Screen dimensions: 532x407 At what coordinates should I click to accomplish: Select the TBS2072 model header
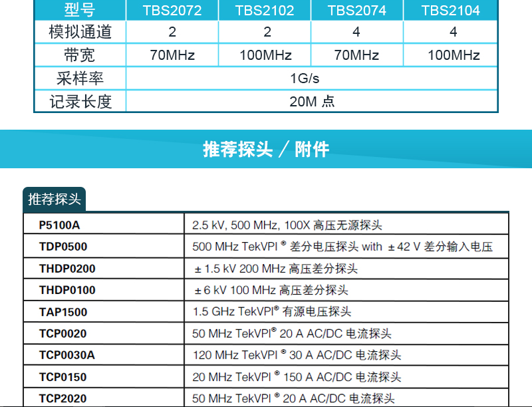coord(172,10)
